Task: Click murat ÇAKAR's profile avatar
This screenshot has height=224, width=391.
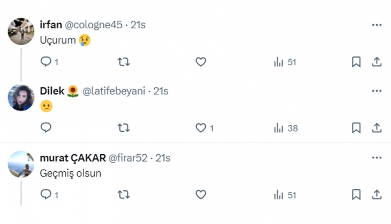Action: click(21, 164)
